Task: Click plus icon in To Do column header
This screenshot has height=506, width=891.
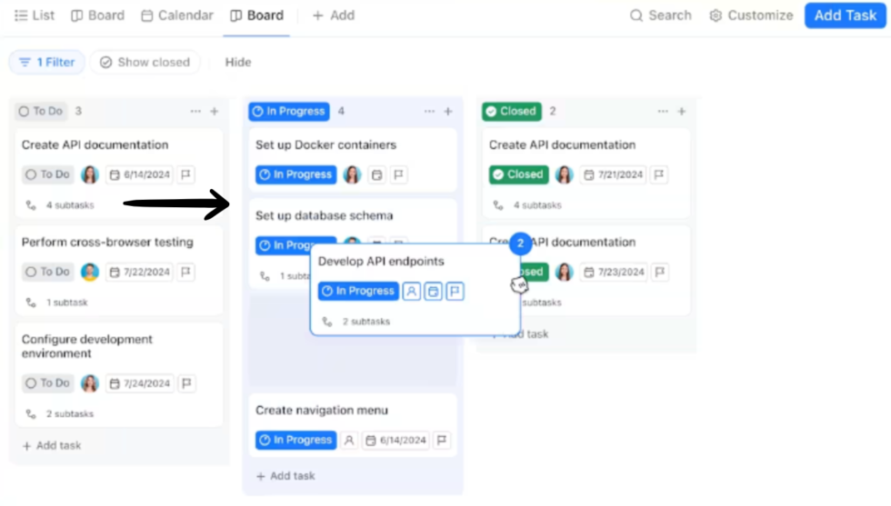Action: point(215,112)
